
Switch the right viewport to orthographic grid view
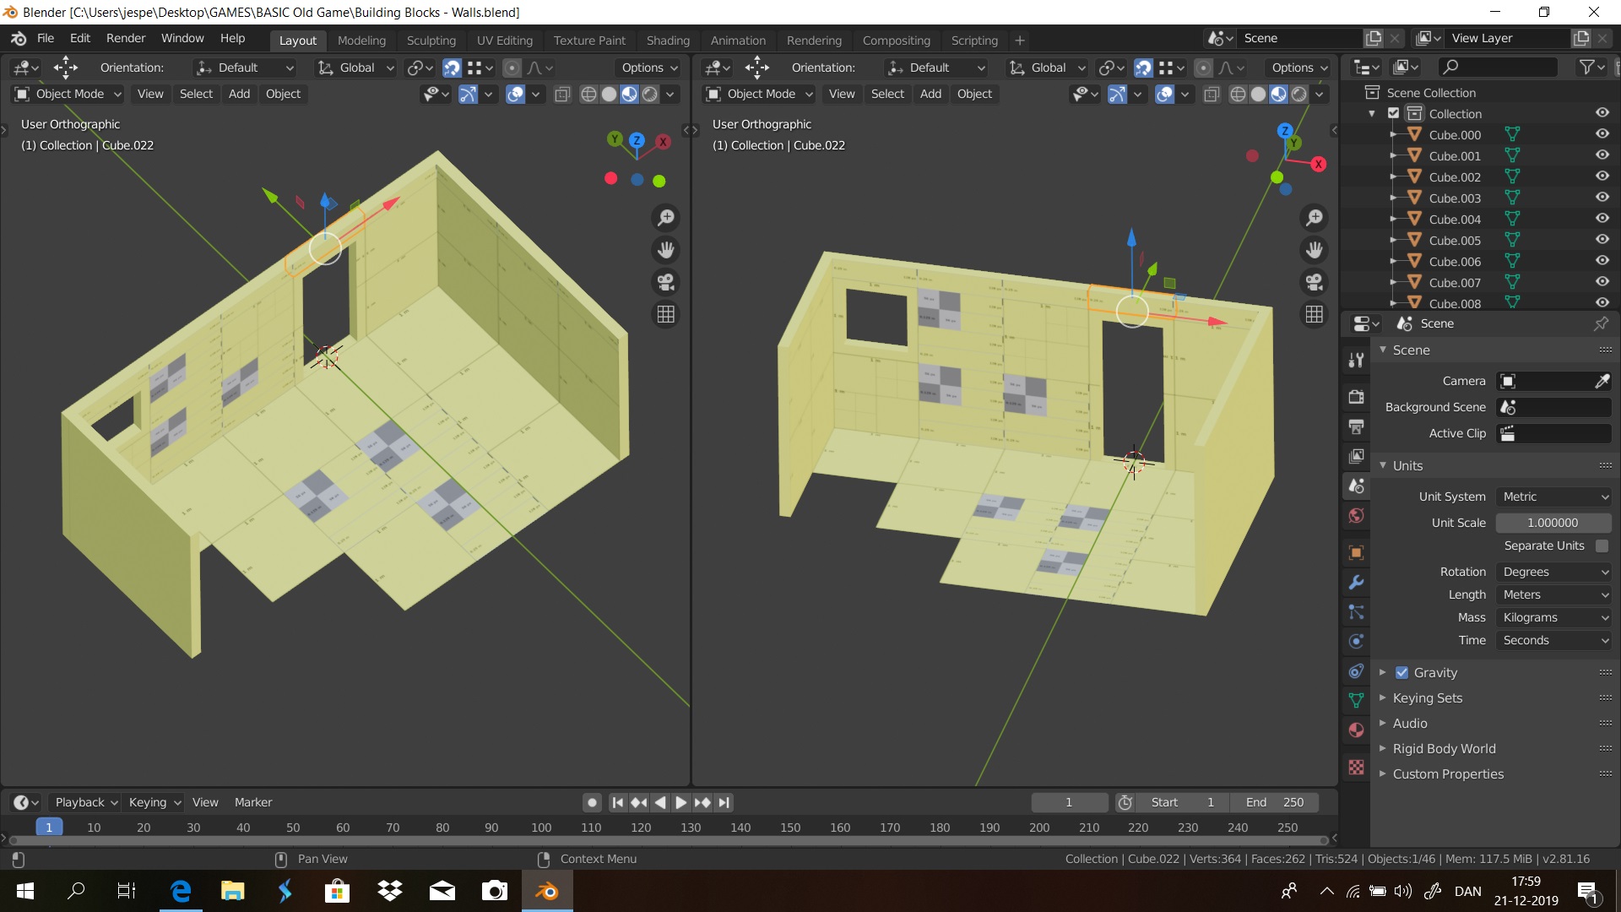[x=1315, y=314]
